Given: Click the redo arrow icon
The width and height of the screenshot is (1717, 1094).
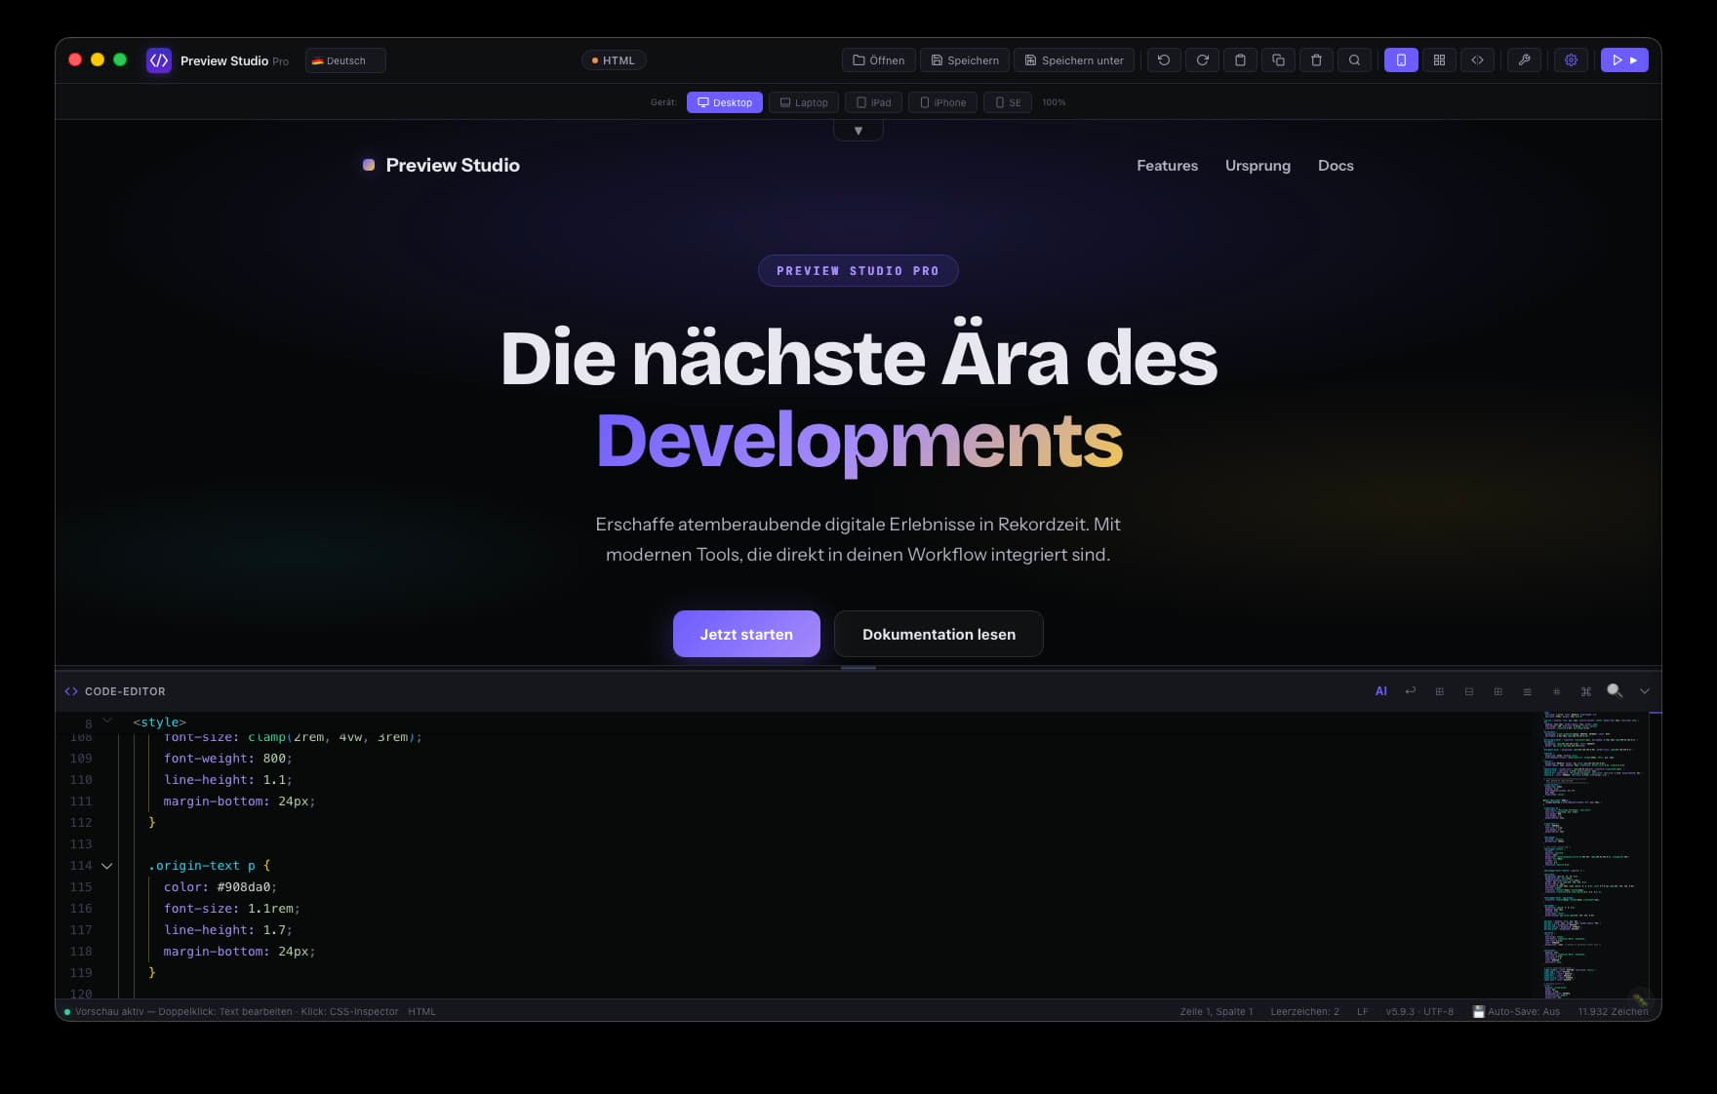Looking at the screenshot, I should pos(1202,60).
